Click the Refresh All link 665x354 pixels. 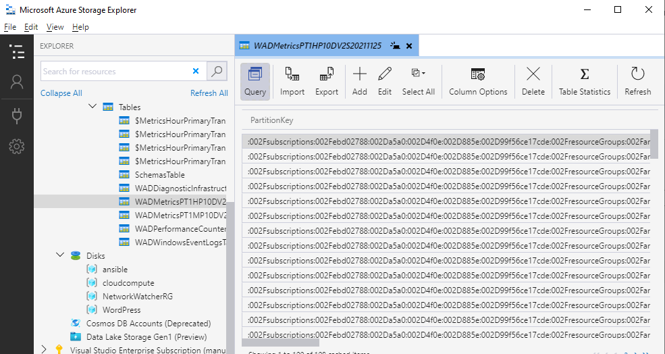coord(209,93)
